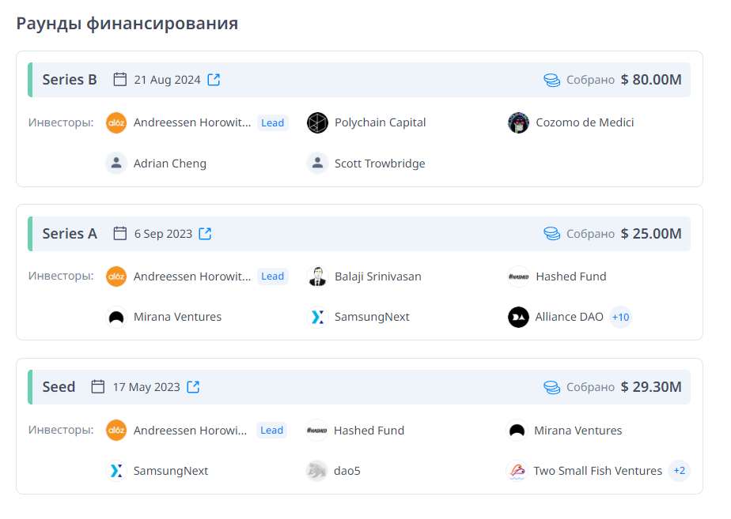
Task: Click Balaji Srinivasan's portrait avatar
Action: (317, 276)
